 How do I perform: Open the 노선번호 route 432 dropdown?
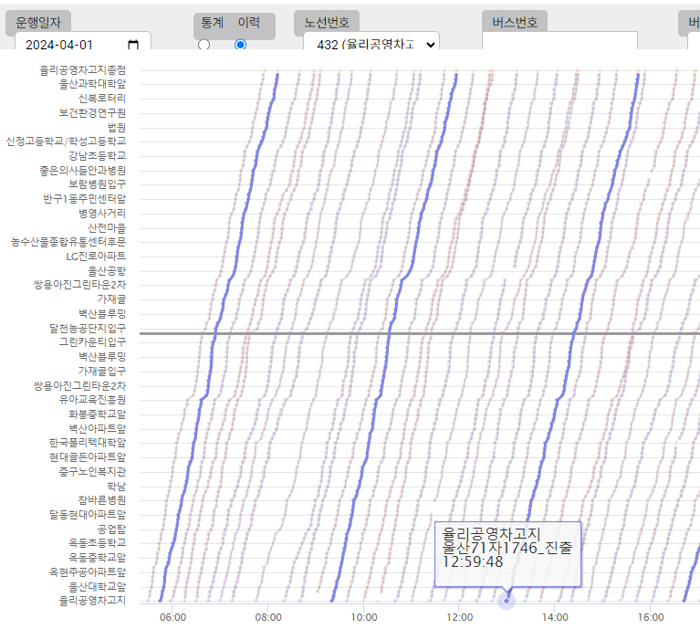click(371, 44)
